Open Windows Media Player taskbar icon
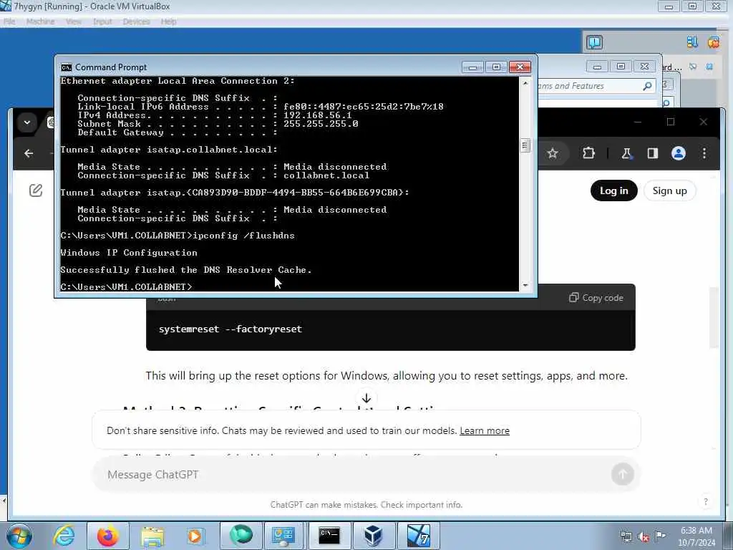733x550 pixels. [195, 536]
